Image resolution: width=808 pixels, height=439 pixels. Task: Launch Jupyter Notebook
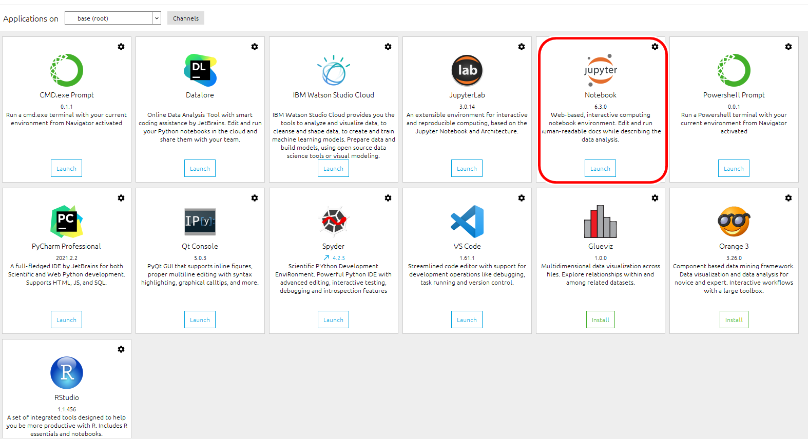601,168
